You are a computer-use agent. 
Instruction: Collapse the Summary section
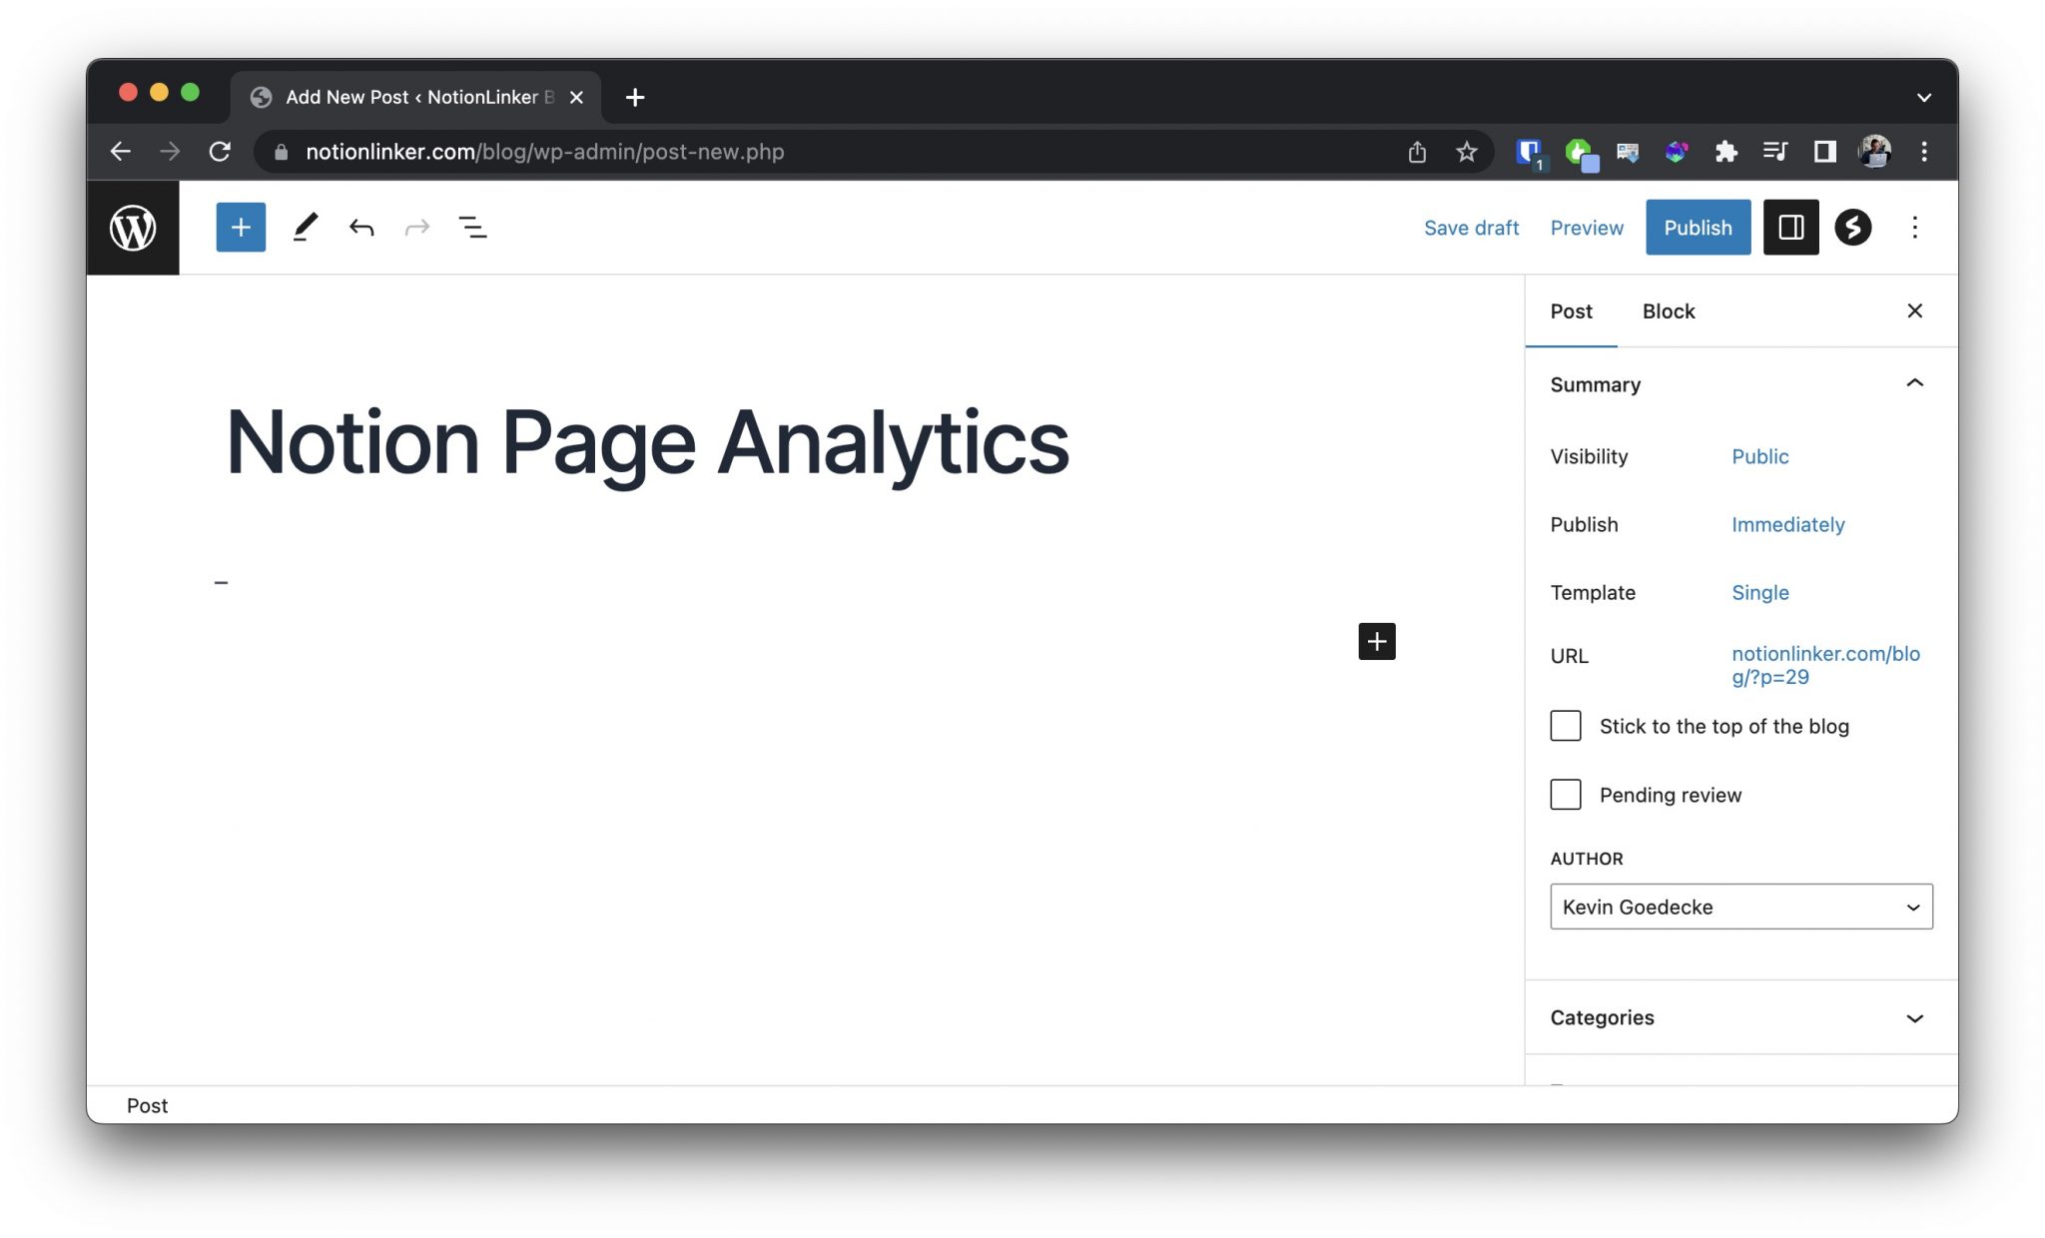coord(1915,383)
